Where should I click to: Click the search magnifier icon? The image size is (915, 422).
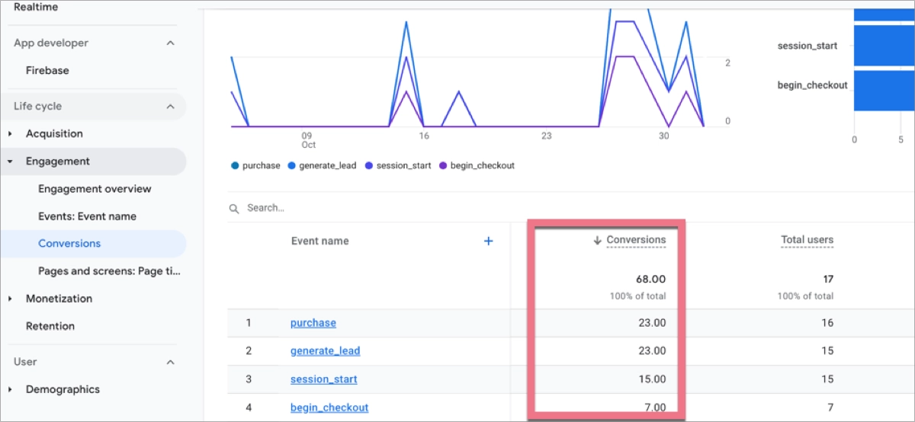(x=235, y=208)
